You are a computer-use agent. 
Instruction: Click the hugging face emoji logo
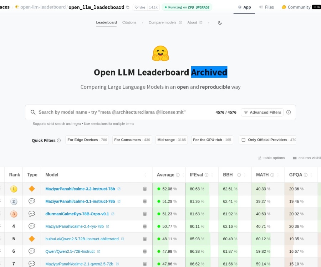coord(160,53)
